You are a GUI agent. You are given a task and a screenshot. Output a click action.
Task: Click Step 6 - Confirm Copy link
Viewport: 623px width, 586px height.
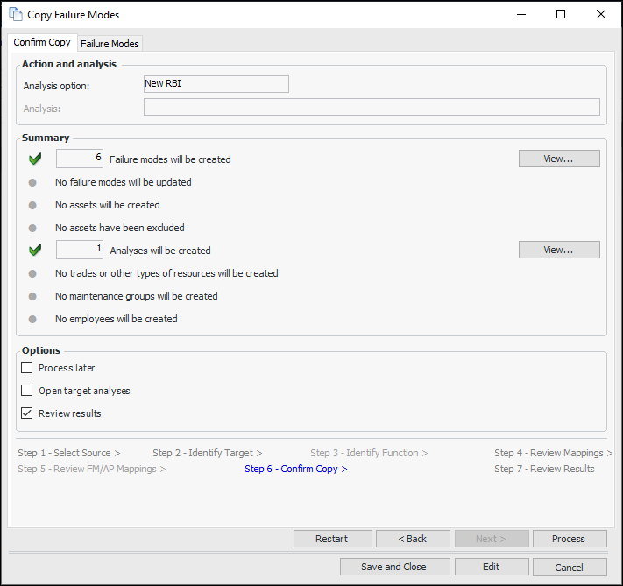[296, 470]
